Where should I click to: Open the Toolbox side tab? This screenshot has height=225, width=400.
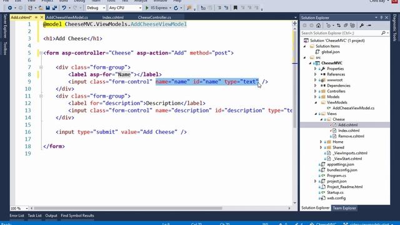(5, 48)
